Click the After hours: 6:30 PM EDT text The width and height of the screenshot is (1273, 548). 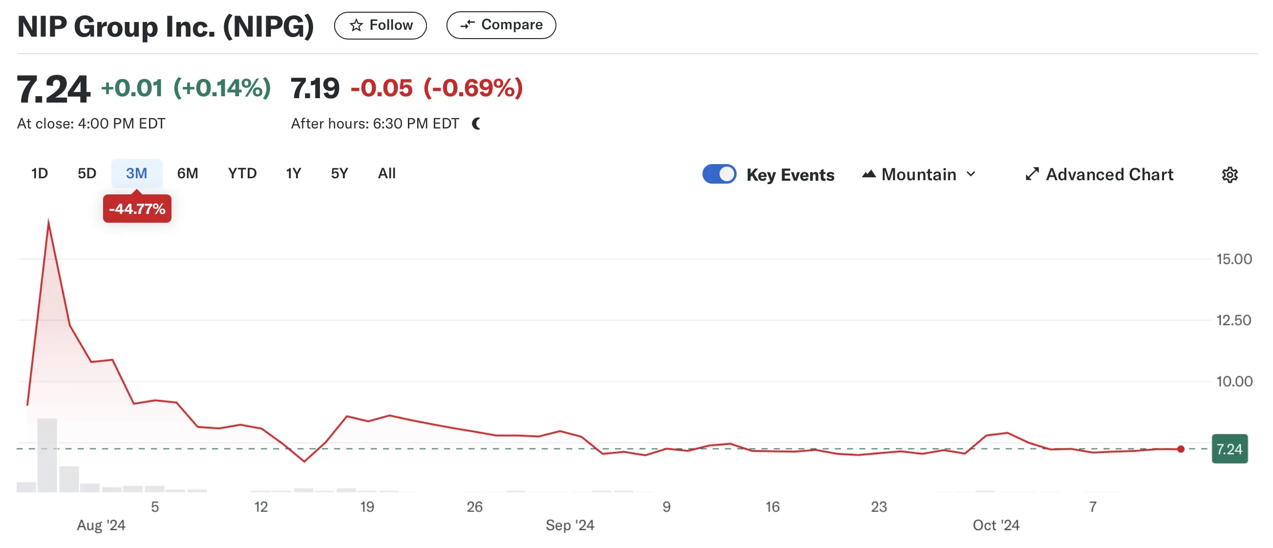coord(375,124)
